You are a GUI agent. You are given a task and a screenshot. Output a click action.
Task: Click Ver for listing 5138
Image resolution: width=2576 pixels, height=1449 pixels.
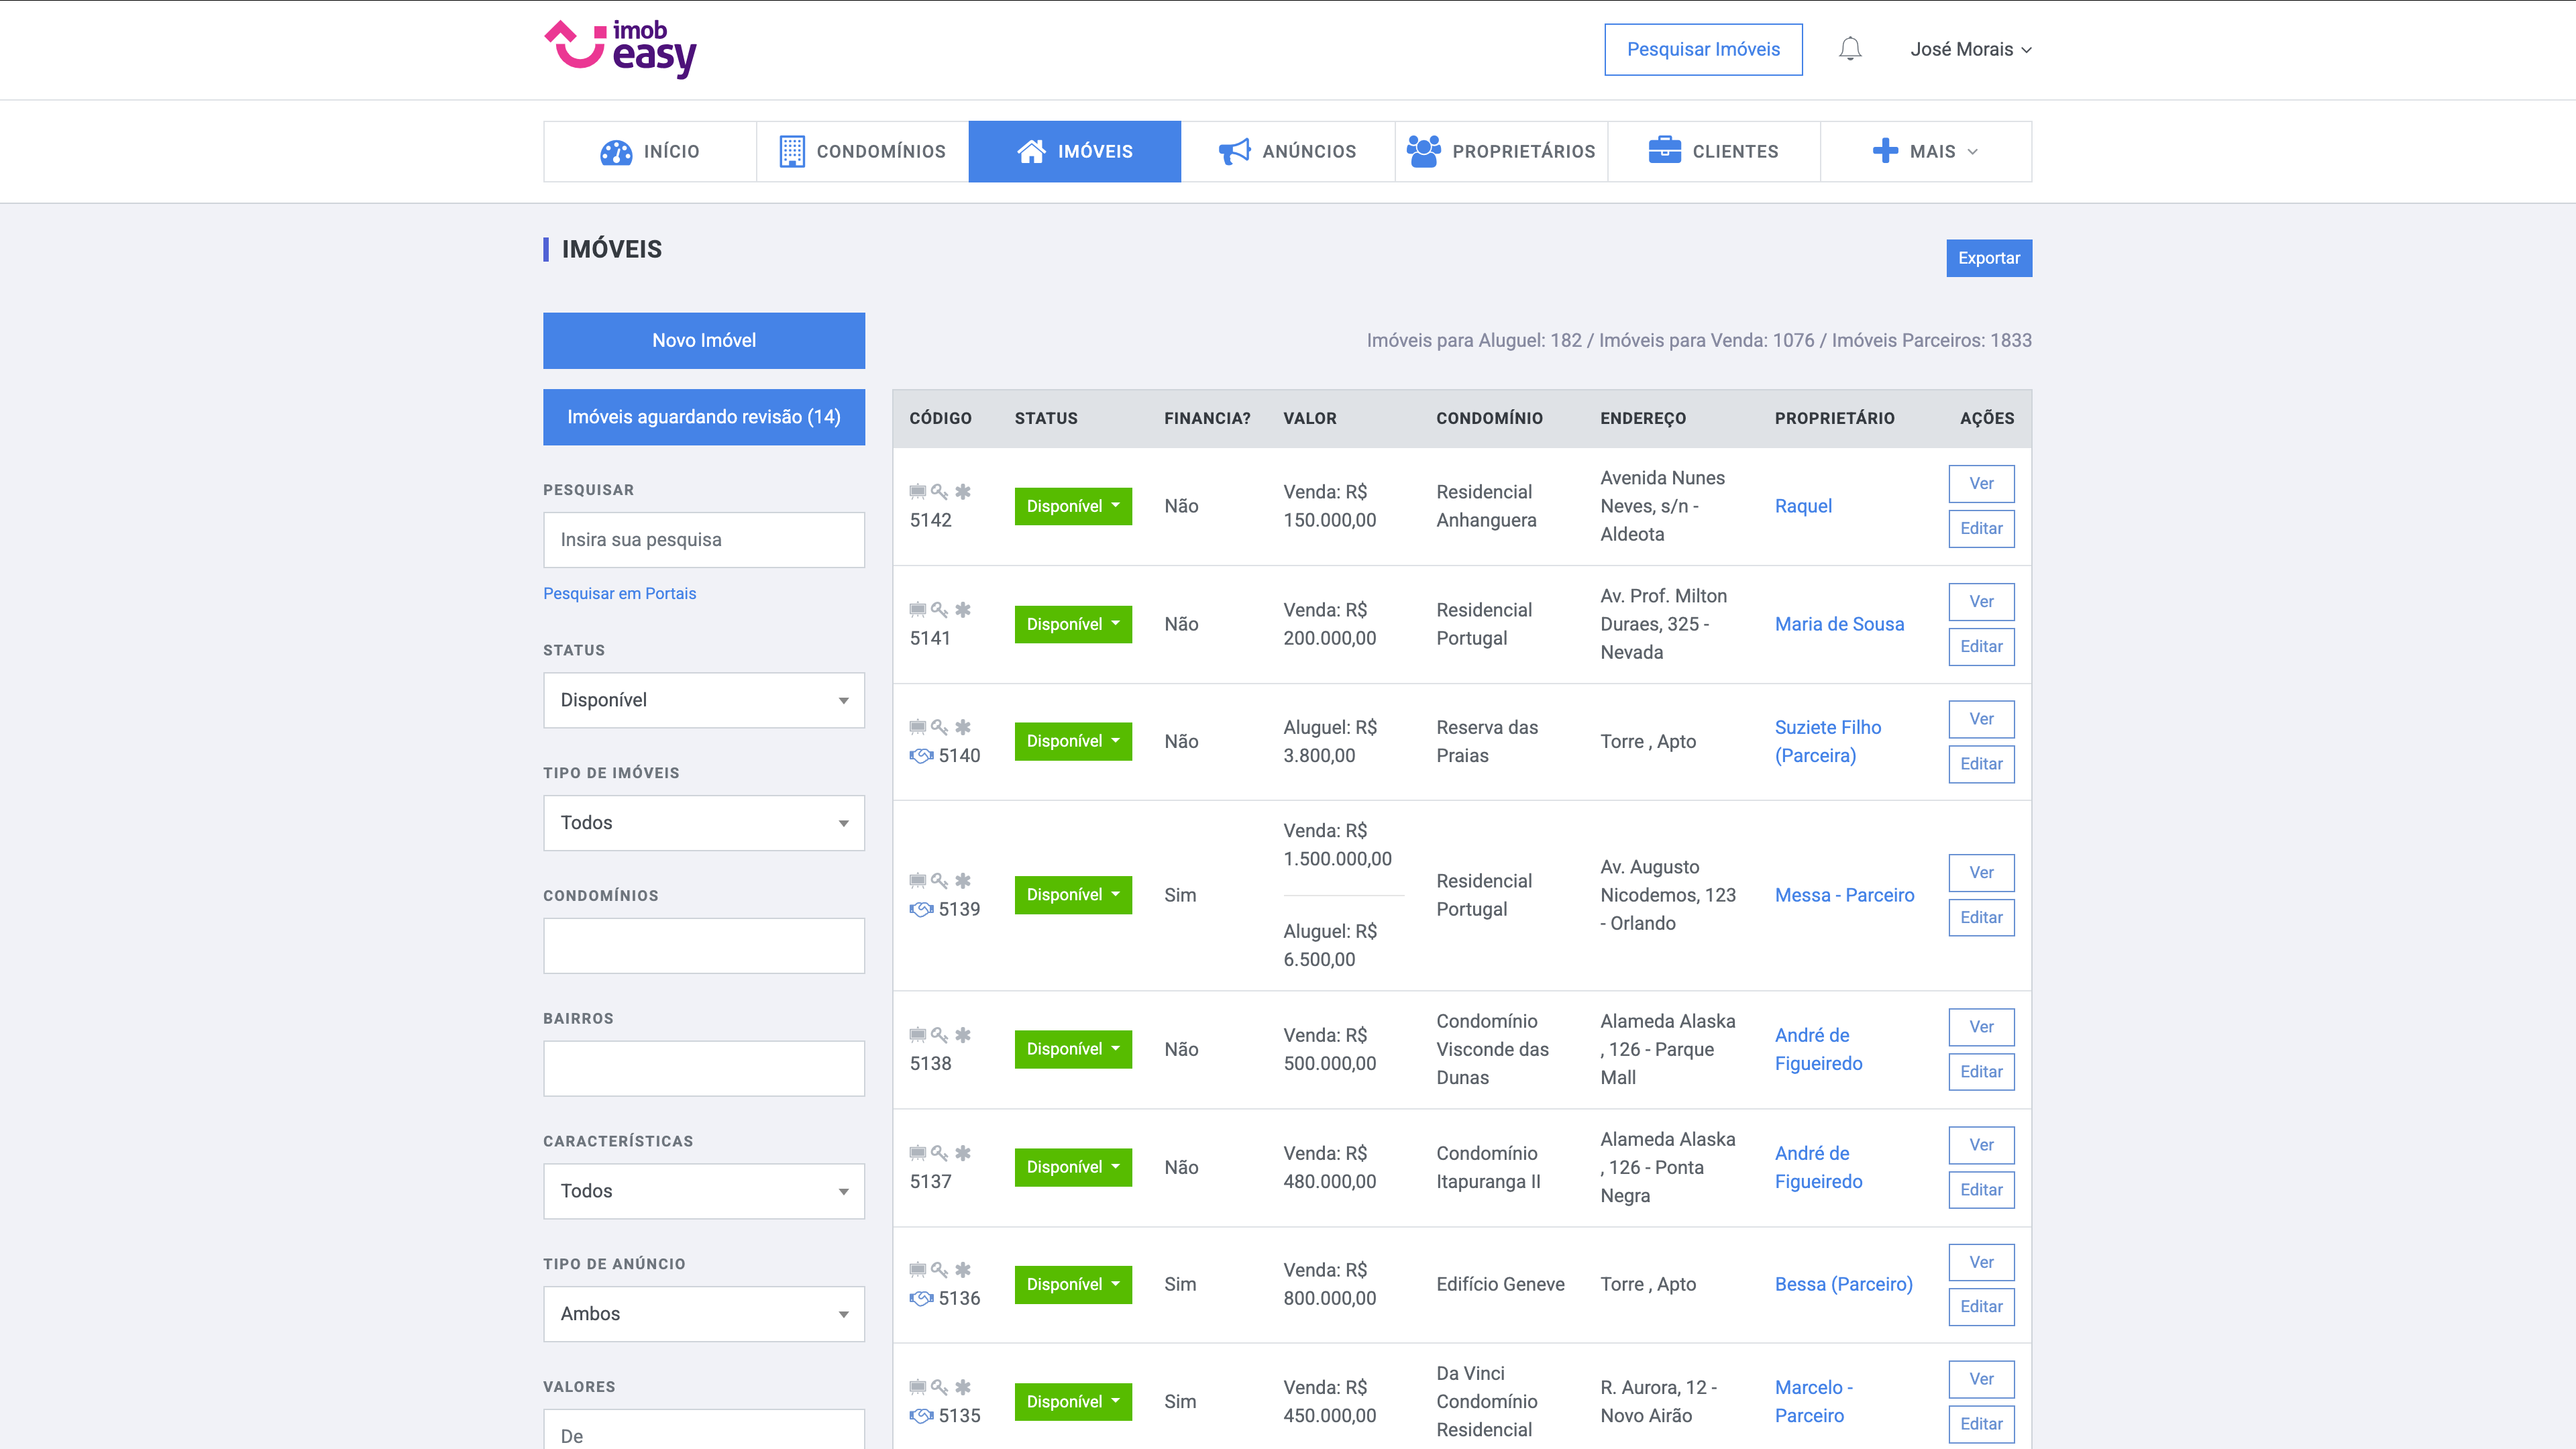point(1981,1027)
